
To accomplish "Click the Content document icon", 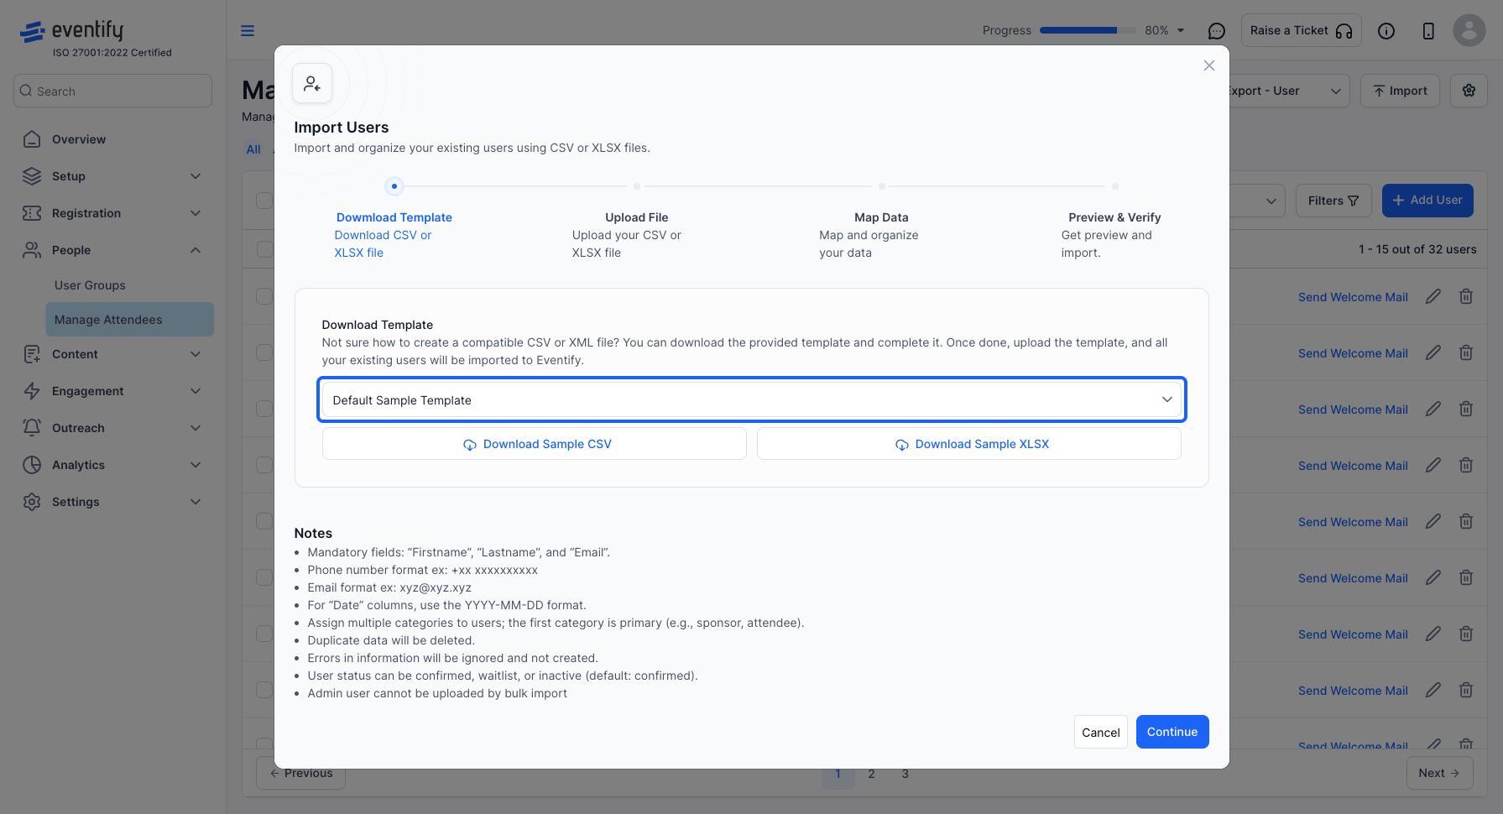I will pyautogui.click(x=32, y=354).
